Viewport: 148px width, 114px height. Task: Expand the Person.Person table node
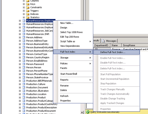point(20,67)
